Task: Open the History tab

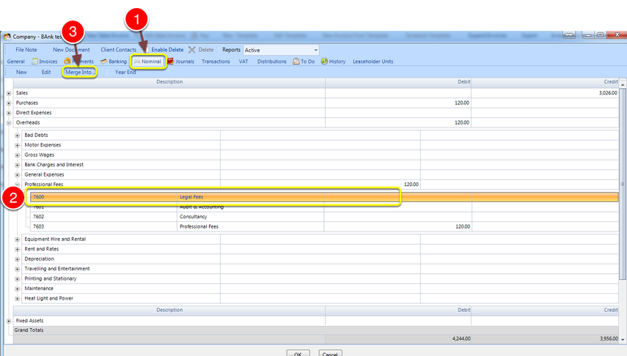Action: click(x=333, y=62)
